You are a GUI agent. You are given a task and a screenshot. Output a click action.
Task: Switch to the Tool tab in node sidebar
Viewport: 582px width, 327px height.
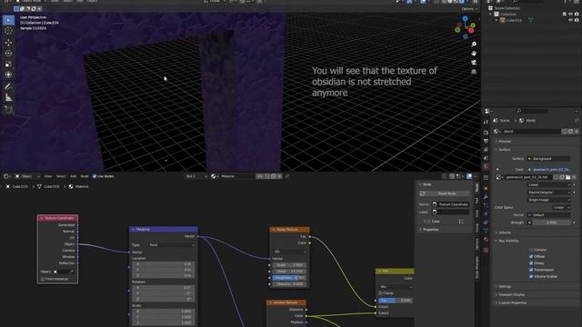[x=477, y=201]
